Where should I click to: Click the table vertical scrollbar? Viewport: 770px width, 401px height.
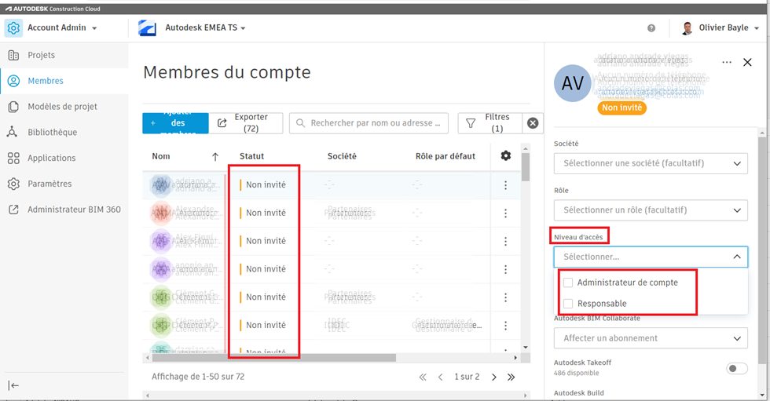[x=526, y=166]
